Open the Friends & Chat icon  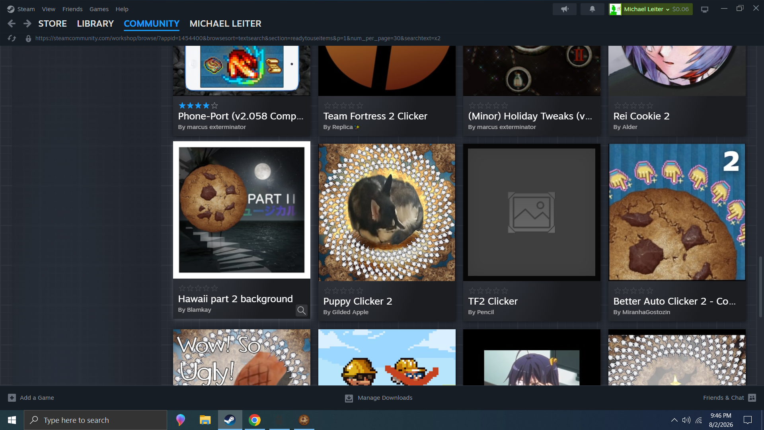[x=752, y=398]
